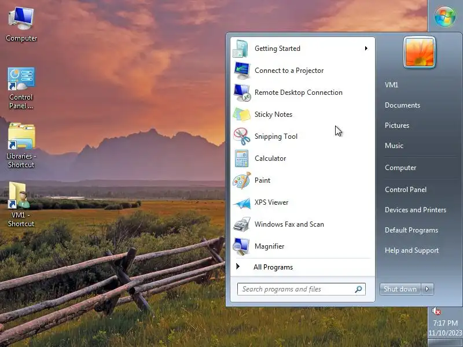Open the Shut down options arrow
This screenshot has height=347, width=463.
tap(427, 289)
